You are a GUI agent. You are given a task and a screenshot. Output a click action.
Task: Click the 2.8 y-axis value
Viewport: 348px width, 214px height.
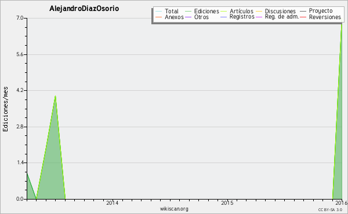20,127
